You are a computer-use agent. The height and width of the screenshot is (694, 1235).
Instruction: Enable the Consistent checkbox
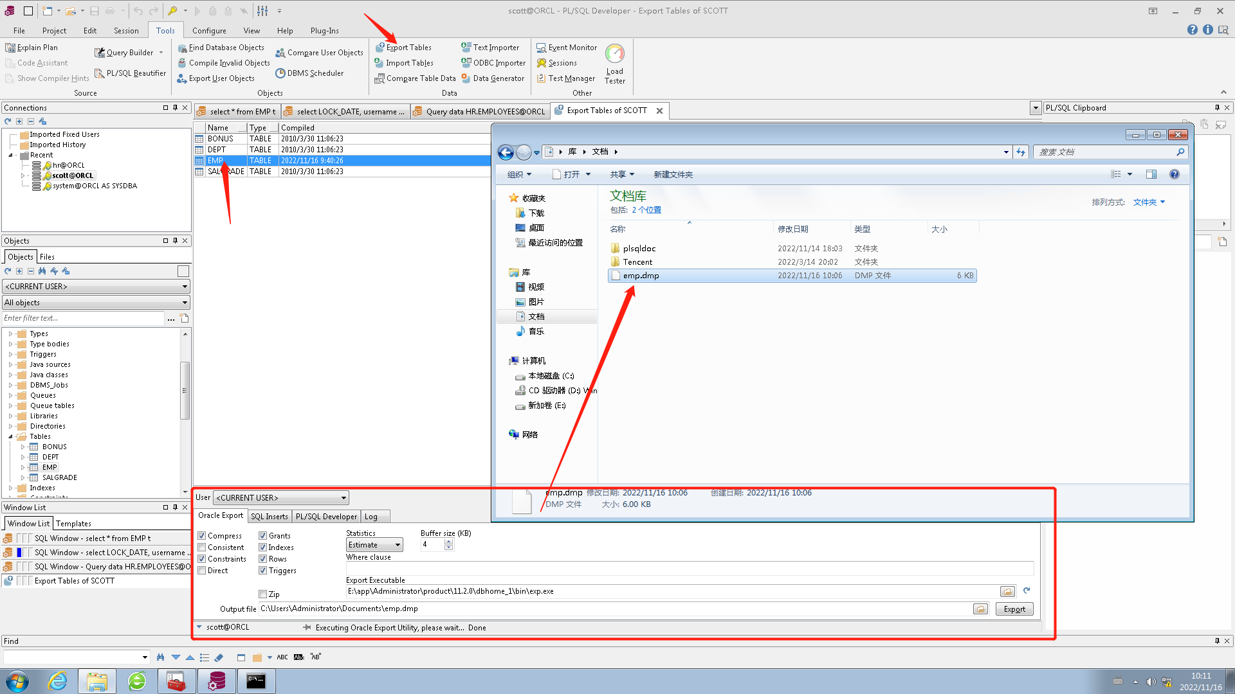coord(202,547)
